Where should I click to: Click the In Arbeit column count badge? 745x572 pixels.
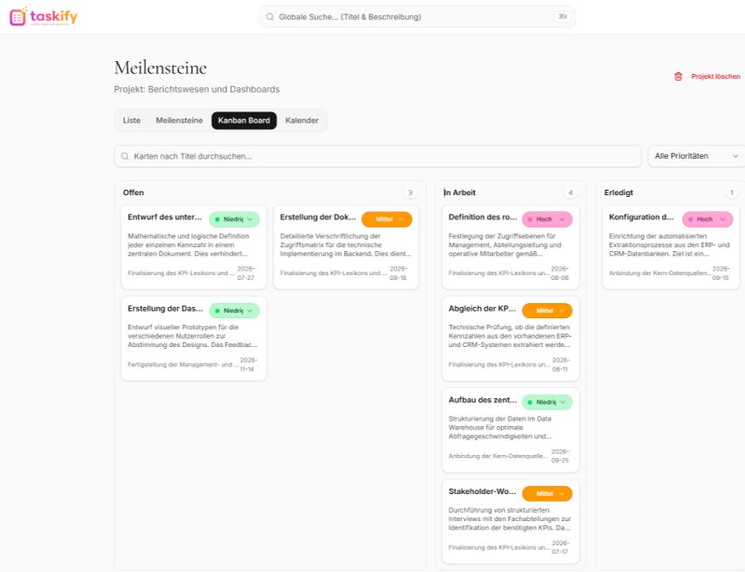(571, 193)
